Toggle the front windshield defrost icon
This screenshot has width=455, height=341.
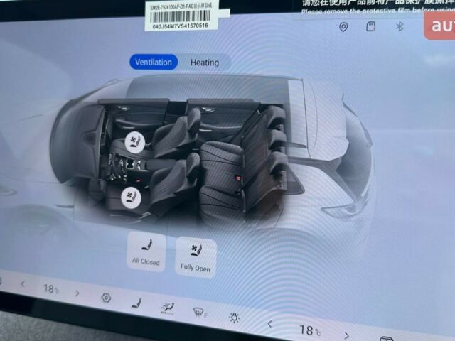[x=200, y=312]
